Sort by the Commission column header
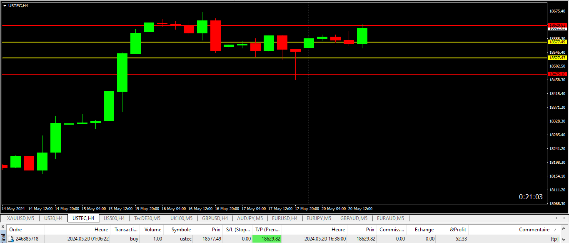 point(392,230)
